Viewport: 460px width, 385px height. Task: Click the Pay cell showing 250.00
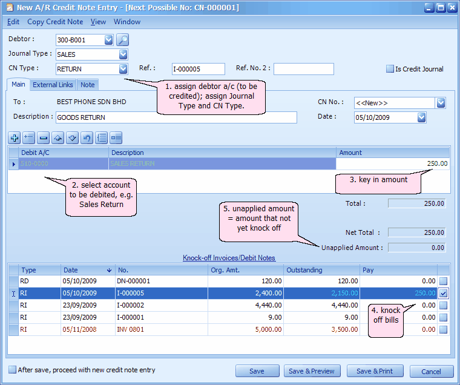(x=398, y=293)
